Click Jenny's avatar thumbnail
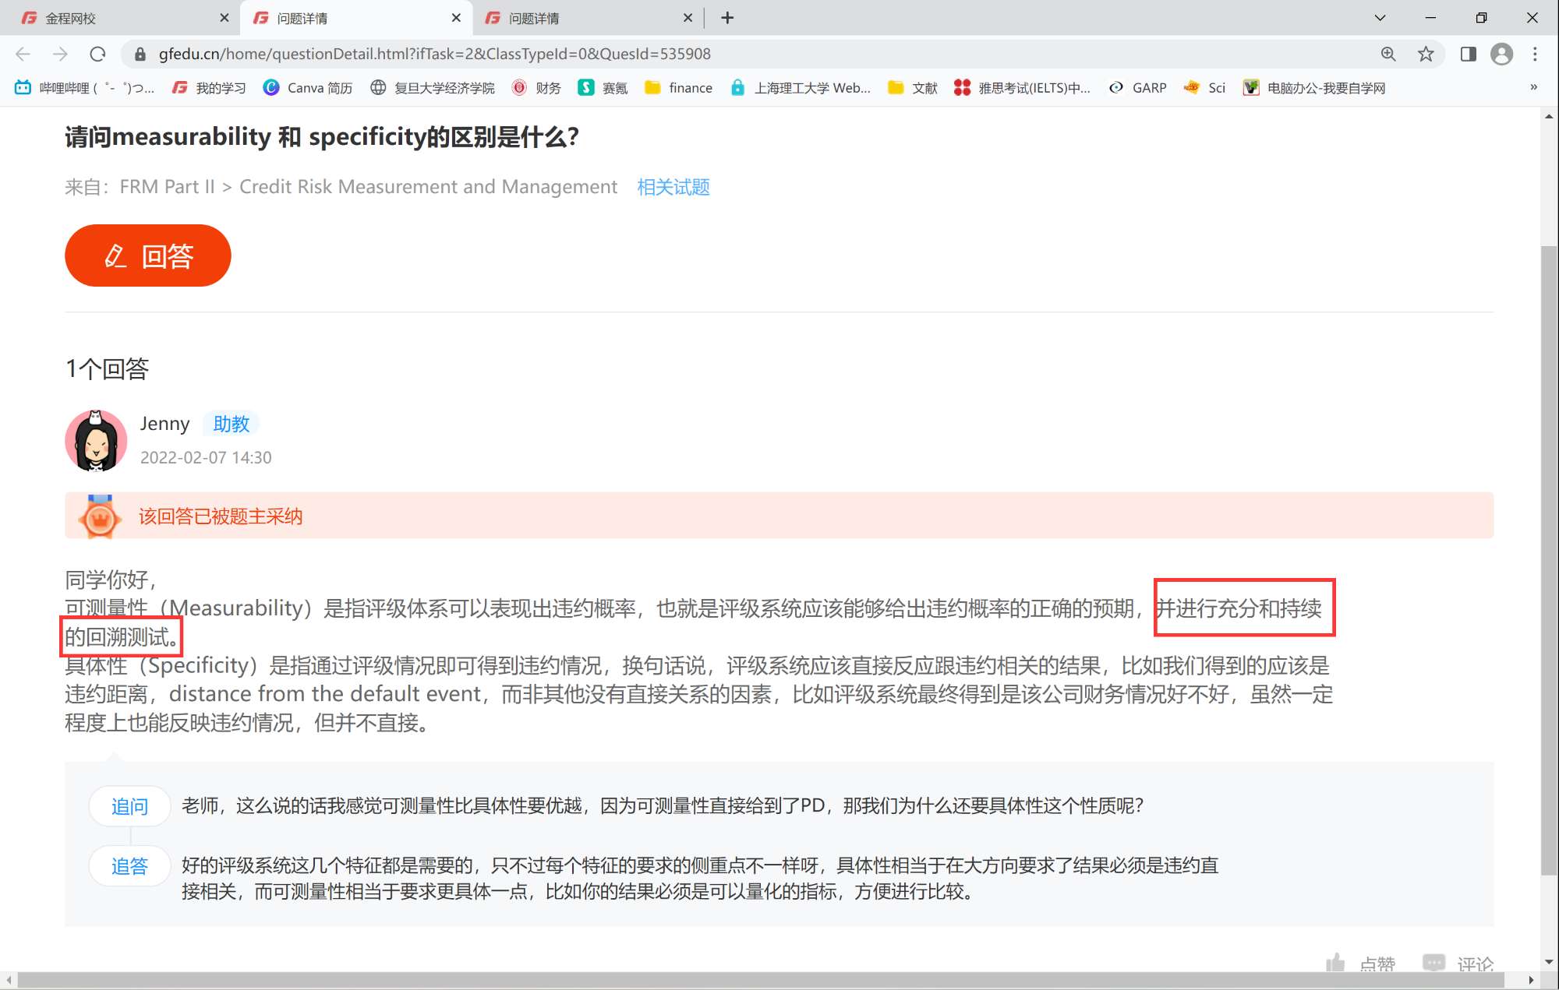 coord(96,441)
